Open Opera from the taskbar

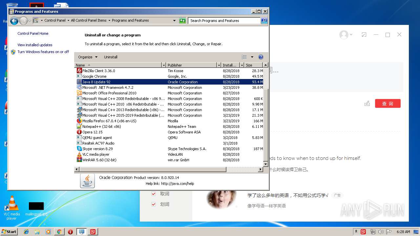(70, 232)
